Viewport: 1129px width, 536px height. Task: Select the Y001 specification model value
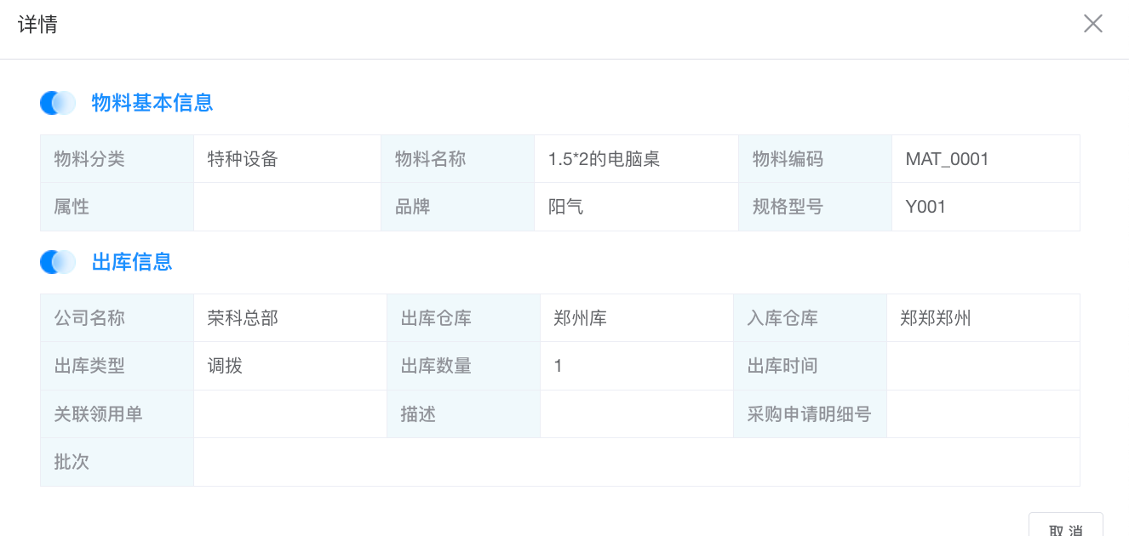926,207
